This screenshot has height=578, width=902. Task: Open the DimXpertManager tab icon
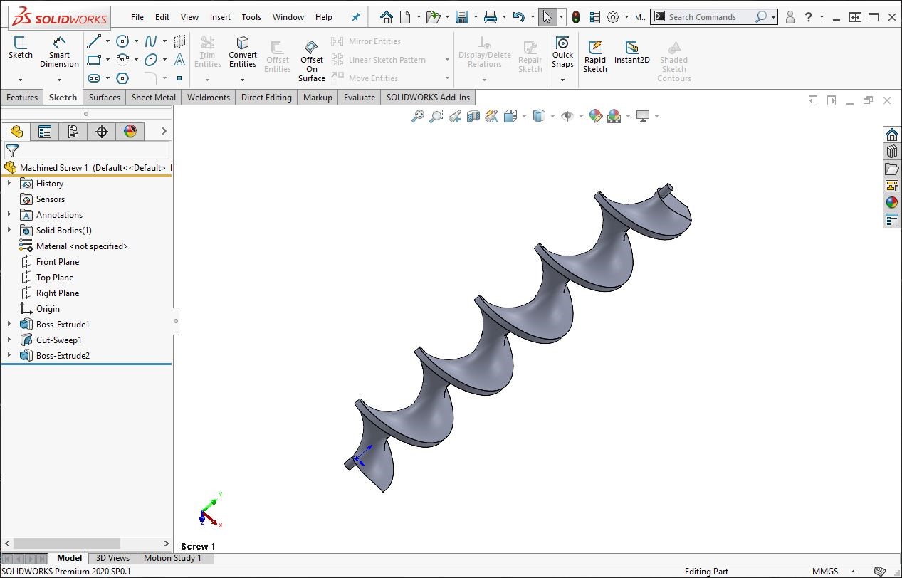101,132
